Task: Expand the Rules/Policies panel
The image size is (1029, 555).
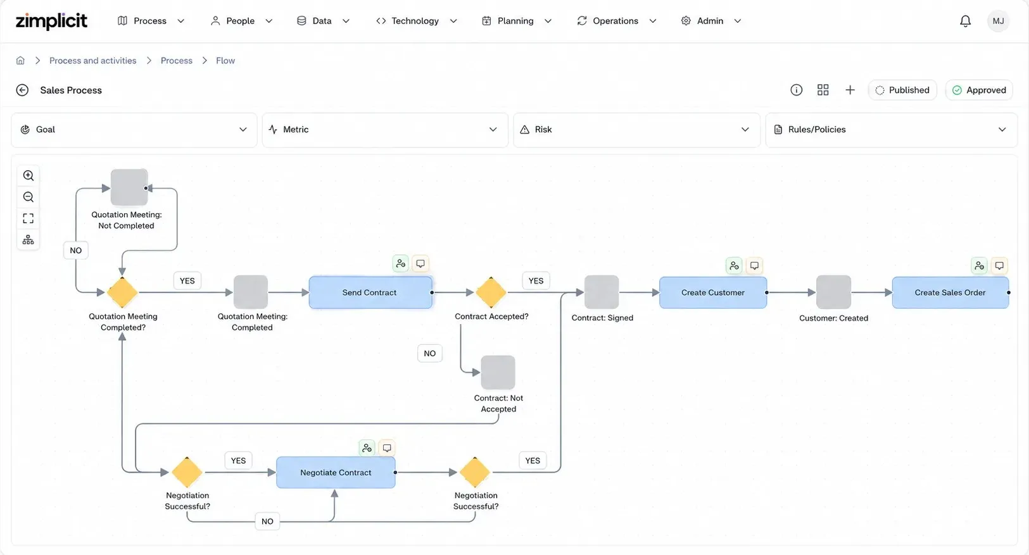Action: (x=892, y=130)
